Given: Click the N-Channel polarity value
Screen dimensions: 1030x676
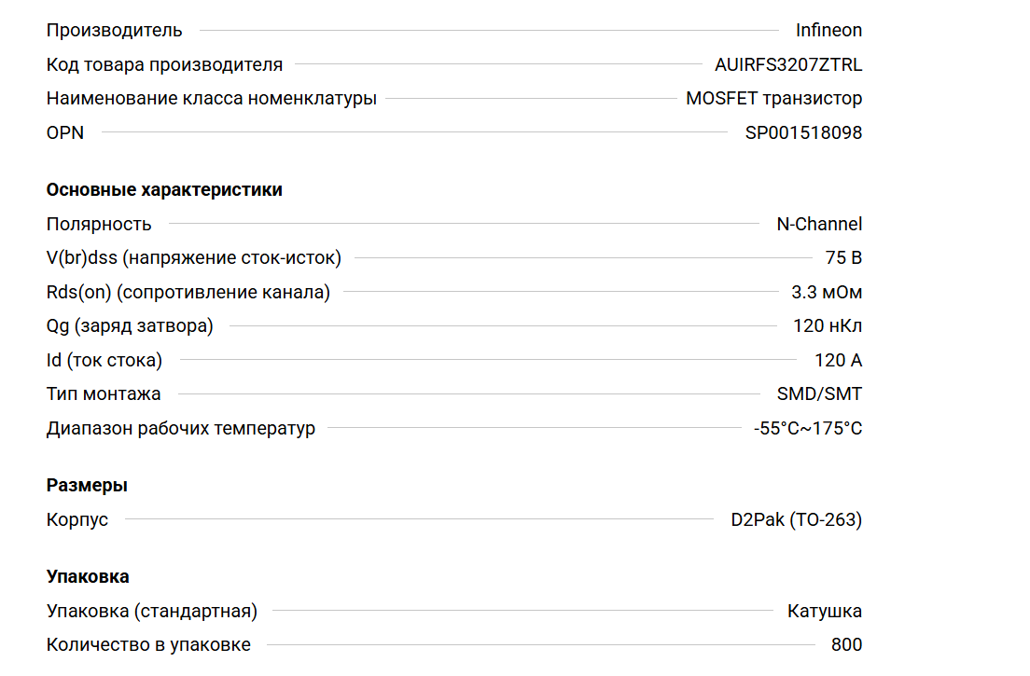Looking at the screenshot, I should pyautogui.click(x=819, y=224).
